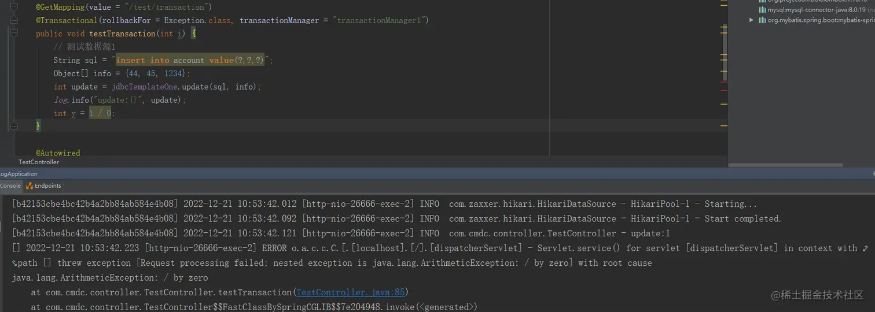Click the testTransaction method name
This screenshot has height=312, width=875.
tap(122, 34)
